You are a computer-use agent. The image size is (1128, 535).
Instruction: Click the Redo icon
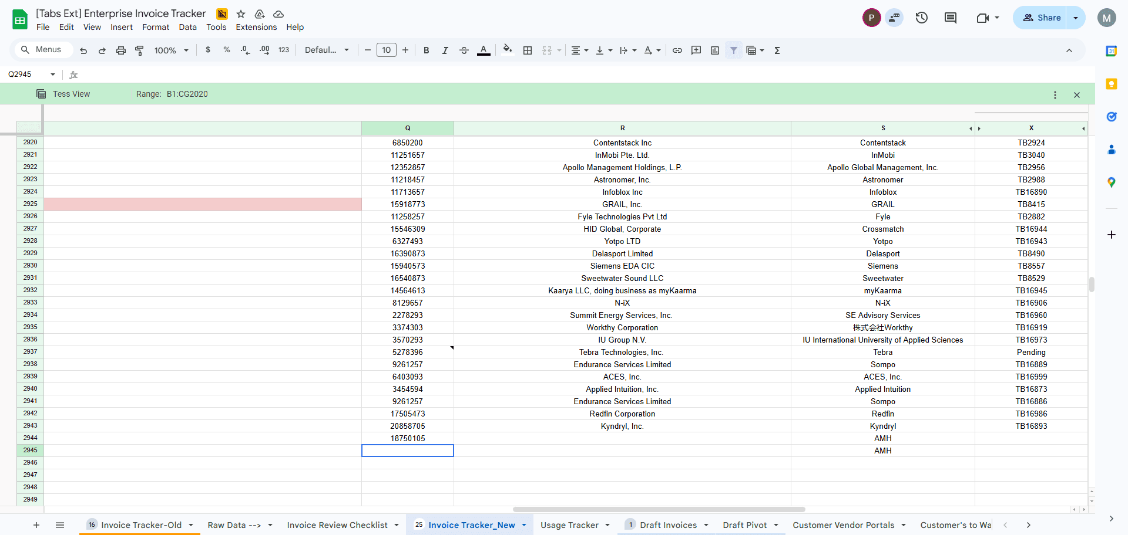[x=102, y=50]
